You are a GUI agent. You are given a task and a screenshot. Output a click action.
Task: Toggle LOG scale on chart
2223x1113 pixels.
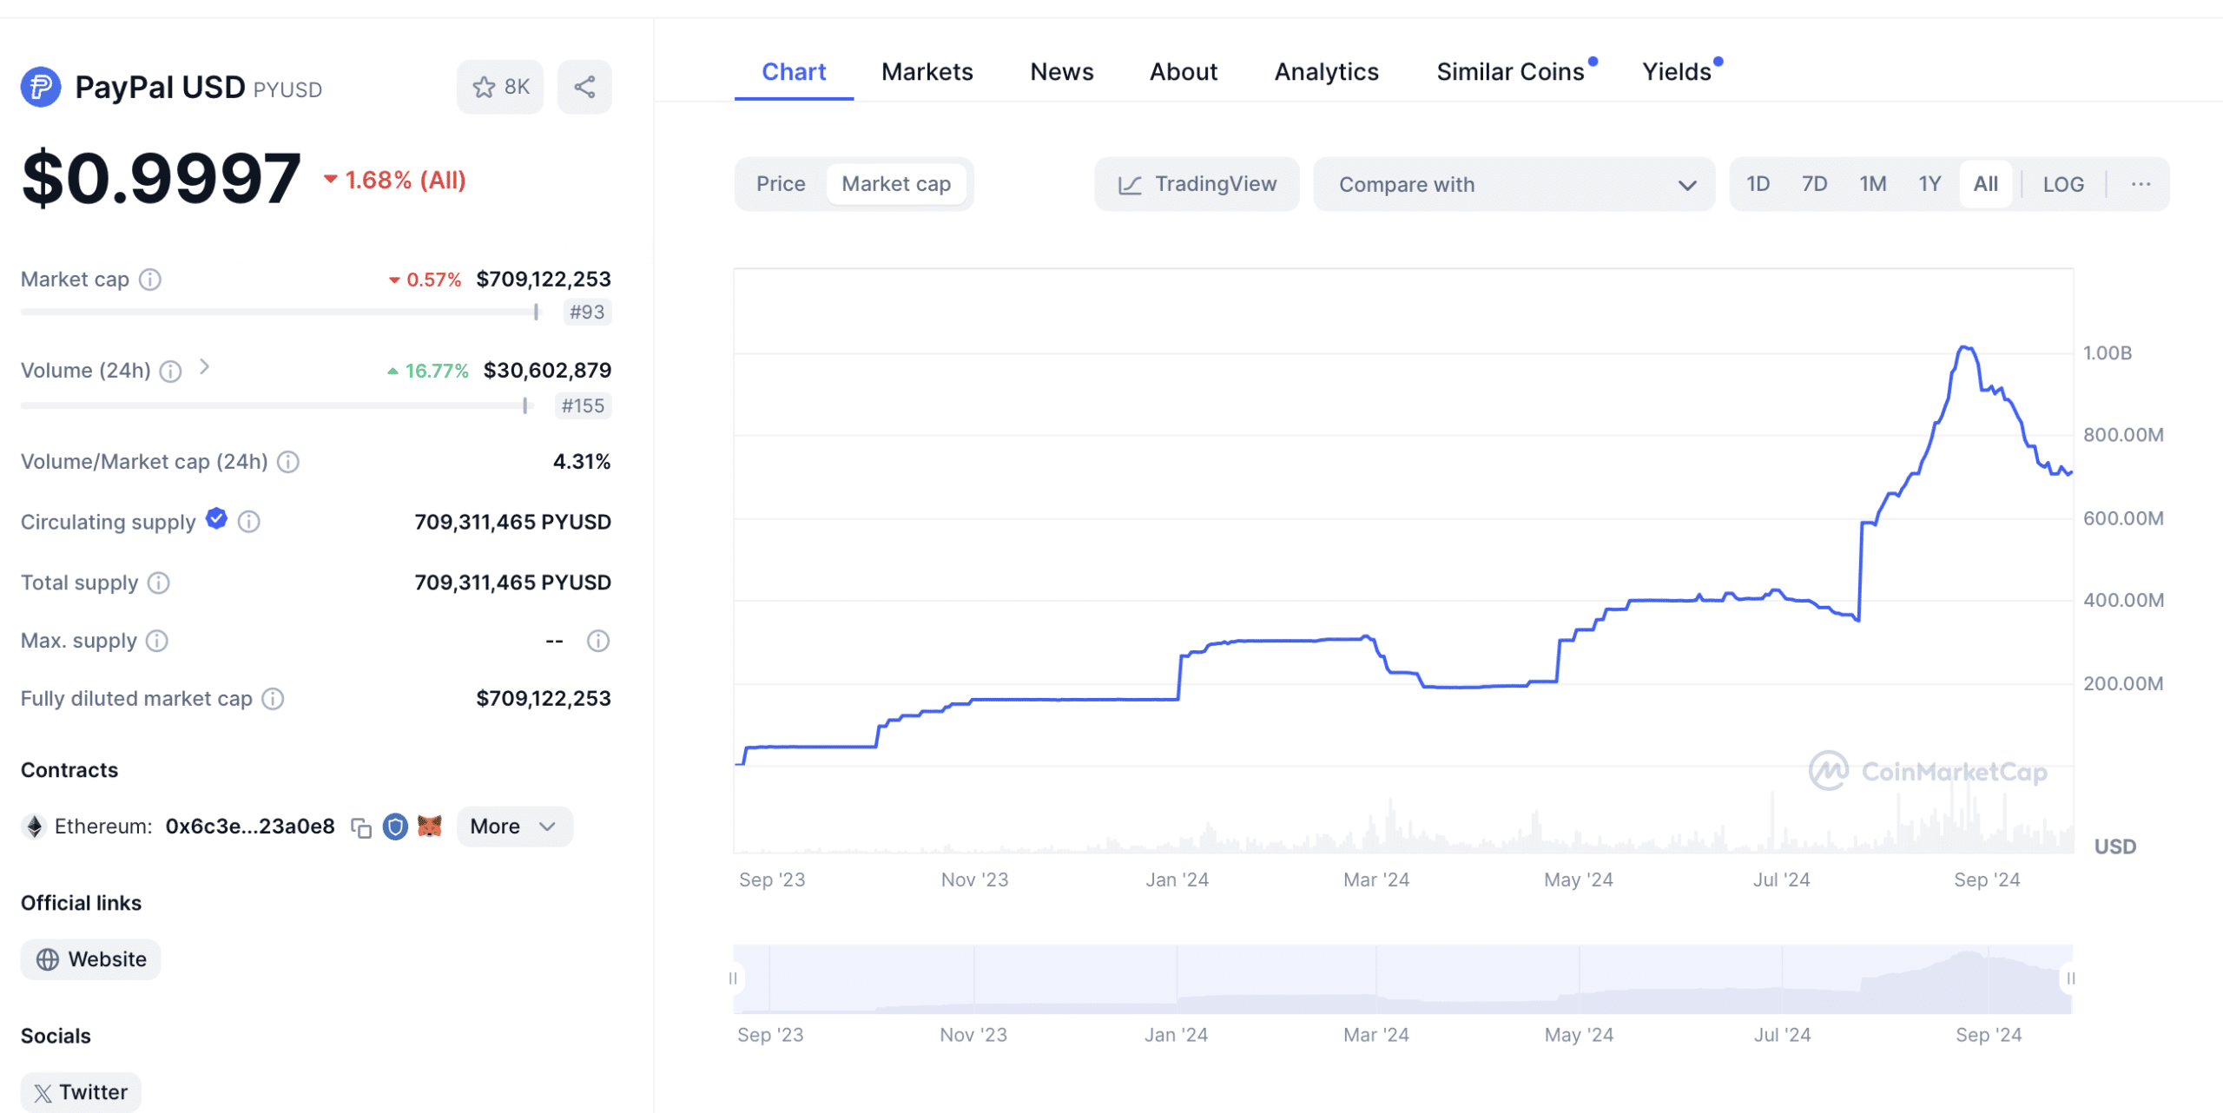click(x=2063, y=184)
